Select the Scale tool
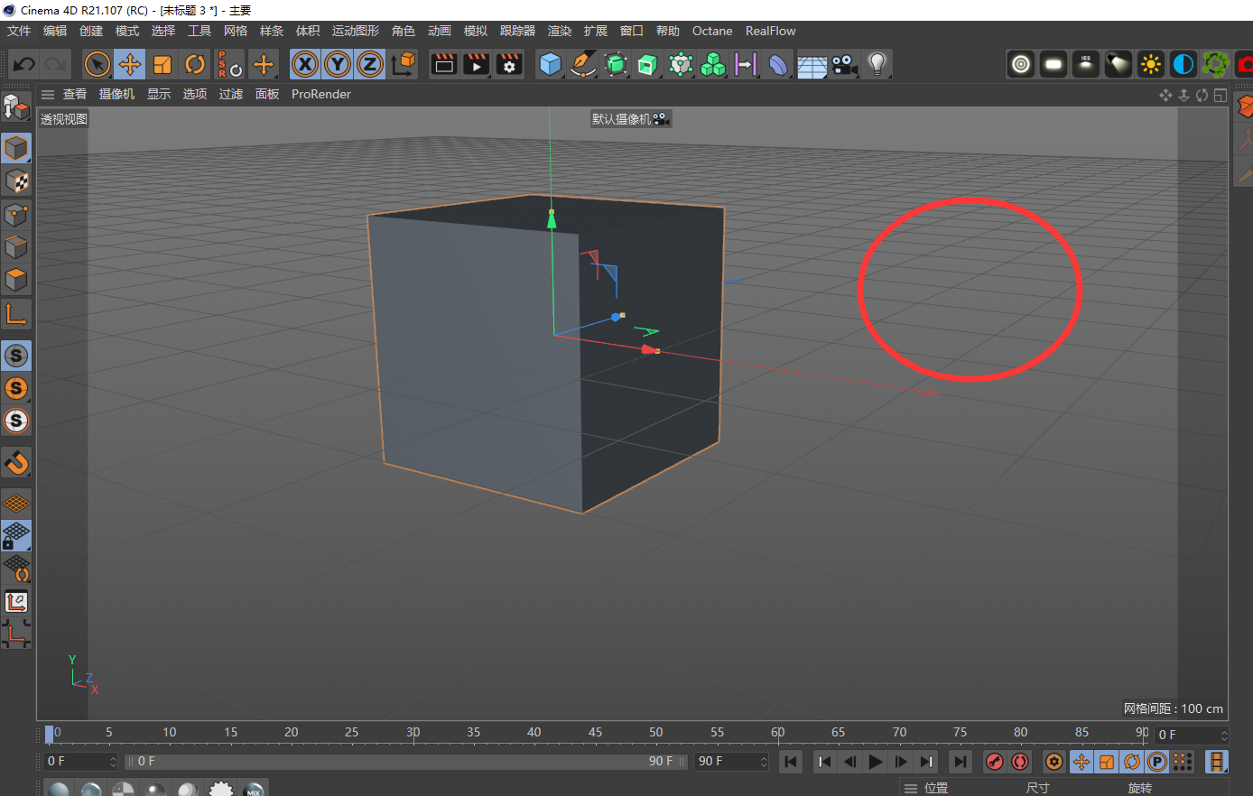Screen dimensions: 1253x796 (162, 64)
